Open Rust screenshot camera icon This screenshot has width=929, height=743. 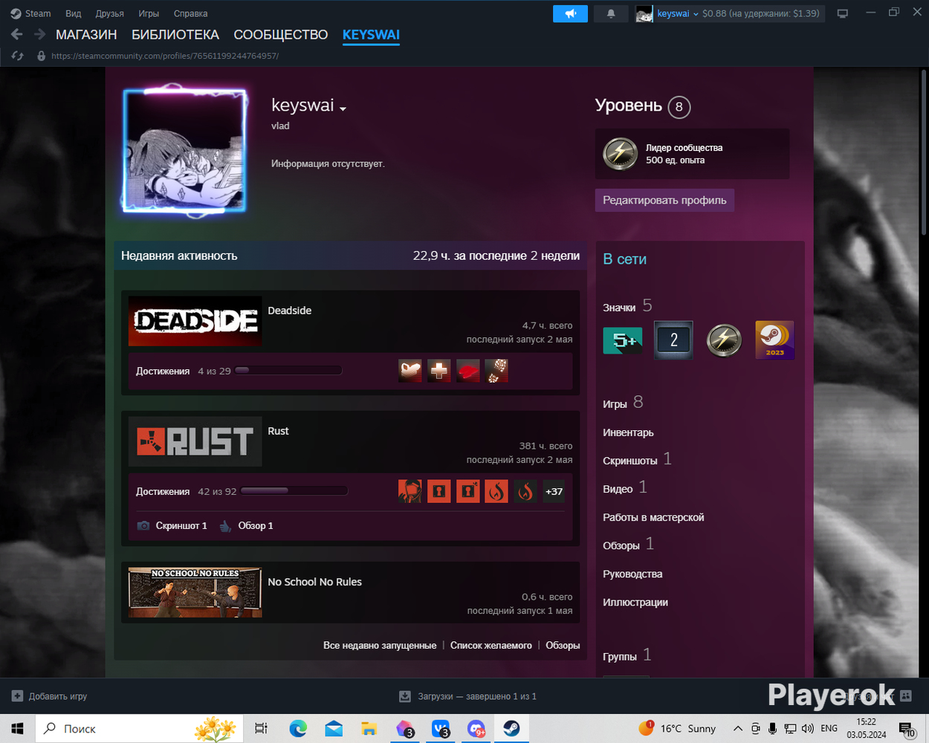[143, 526]
